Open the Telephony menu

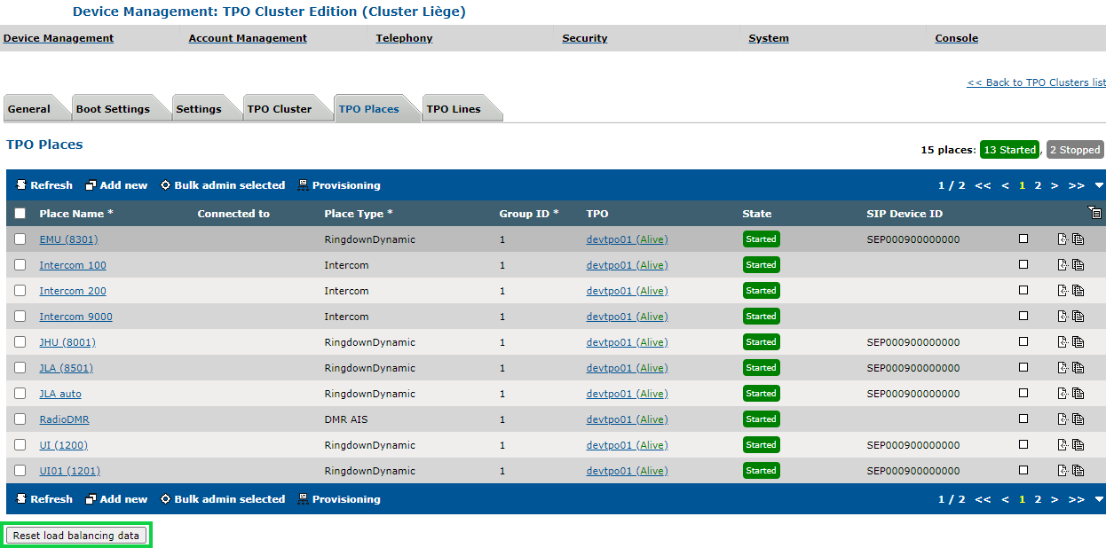coord(404,38)
